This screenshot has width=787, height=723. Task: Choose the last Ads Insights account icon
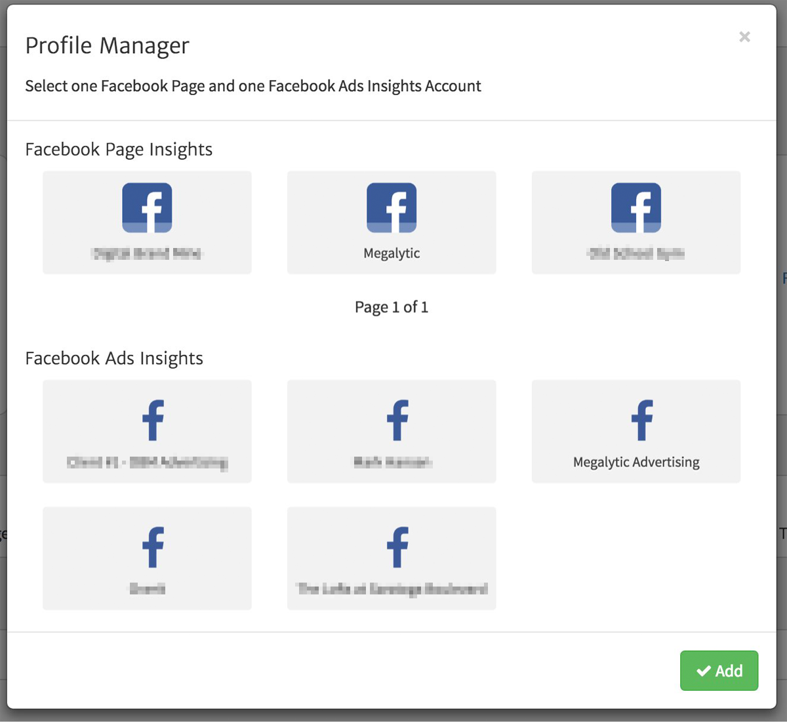(397, 547)
